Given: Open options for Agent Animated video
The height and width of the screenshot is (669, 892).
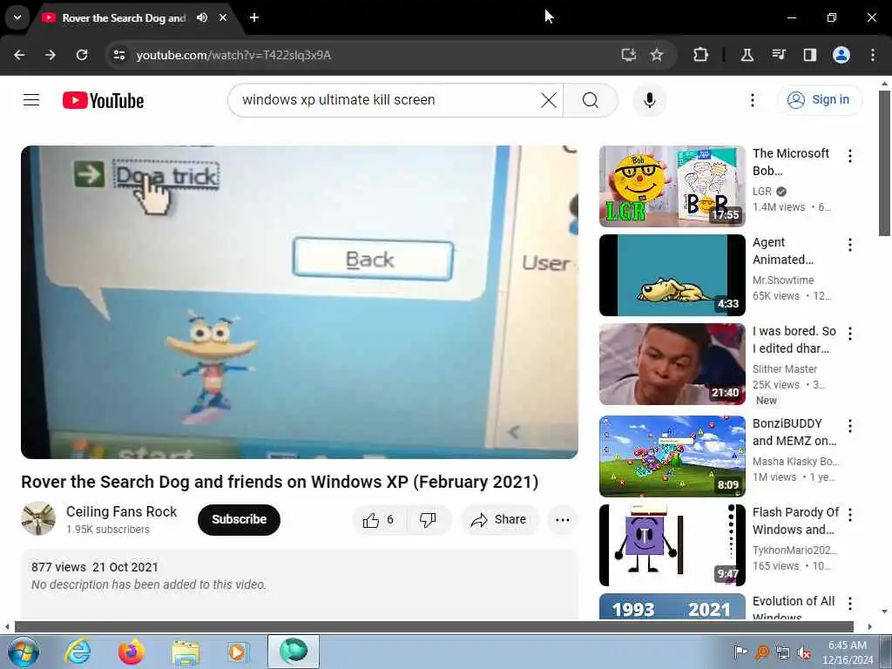Looking at the screenshot, I should [850, 245].
